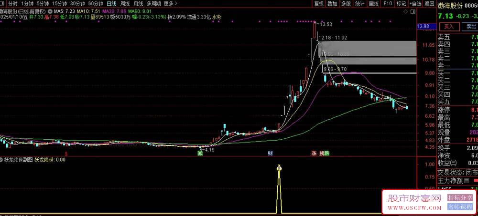
Task: Click the blue 卖出 sell button
Action: pos(470,27)
